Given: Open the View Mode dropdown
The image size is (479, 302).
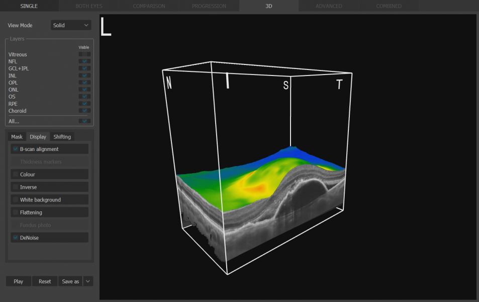Looking at the screenshot, I should coord(71,25).
